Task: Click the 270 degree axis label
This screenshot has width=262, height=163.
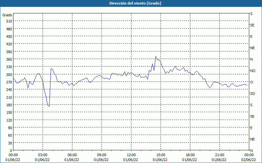Action: click(x=9, y=82)
